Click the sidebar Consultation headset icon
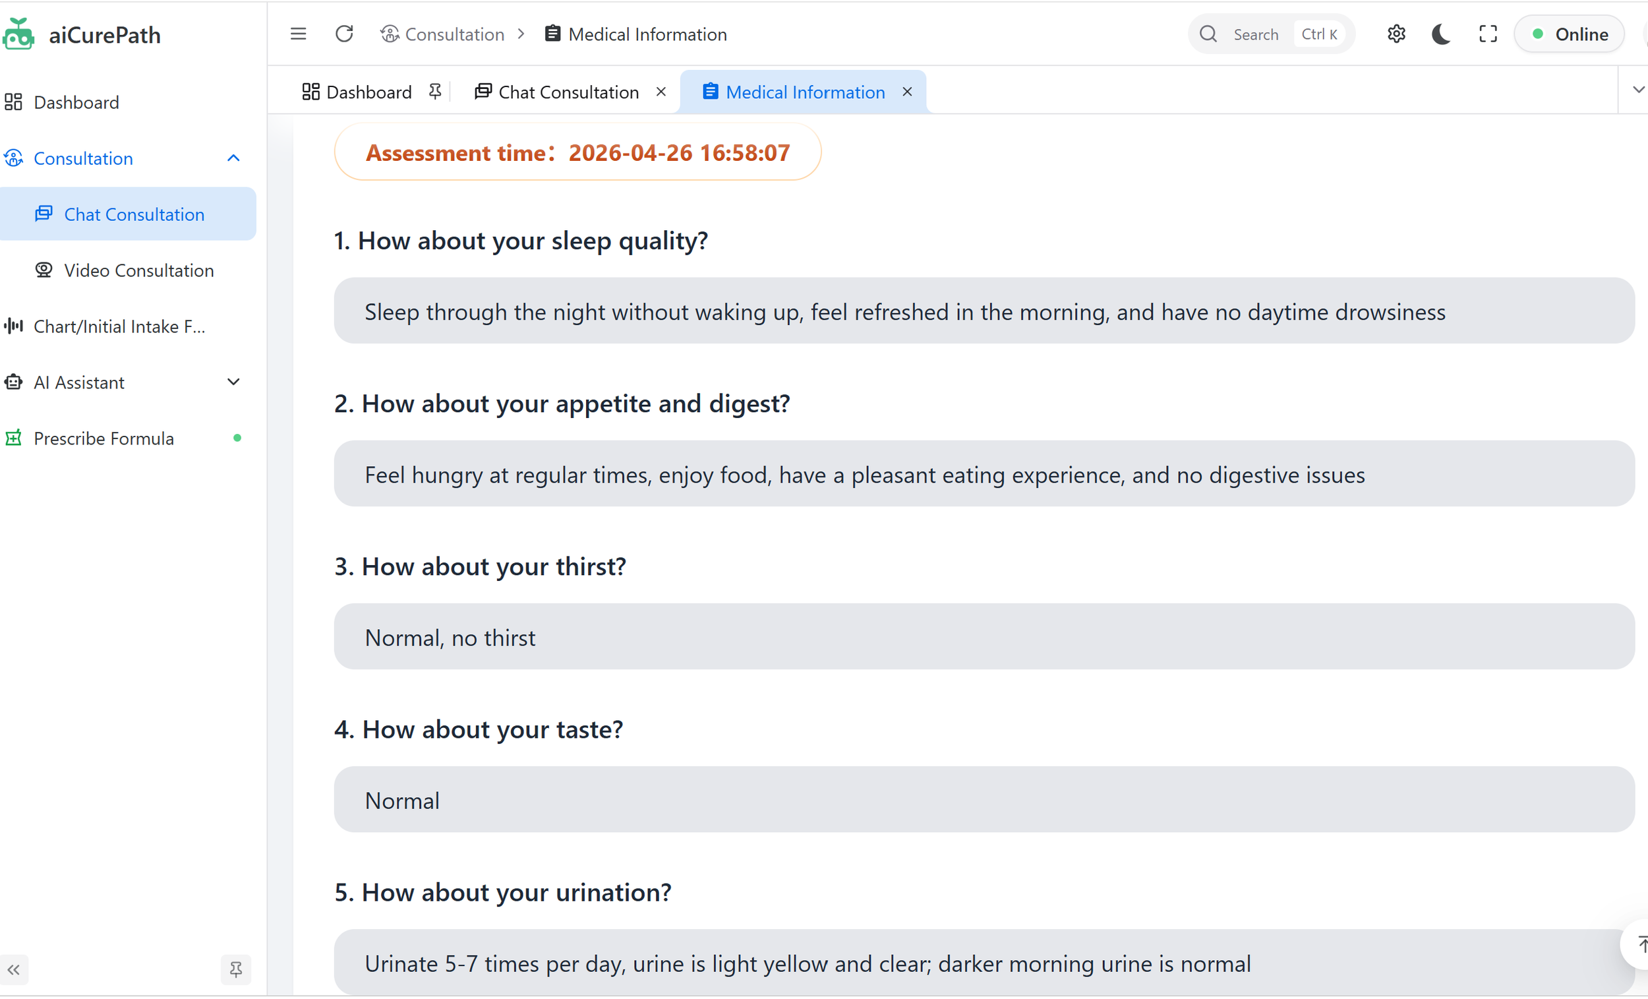 click(x=13, y=158)
